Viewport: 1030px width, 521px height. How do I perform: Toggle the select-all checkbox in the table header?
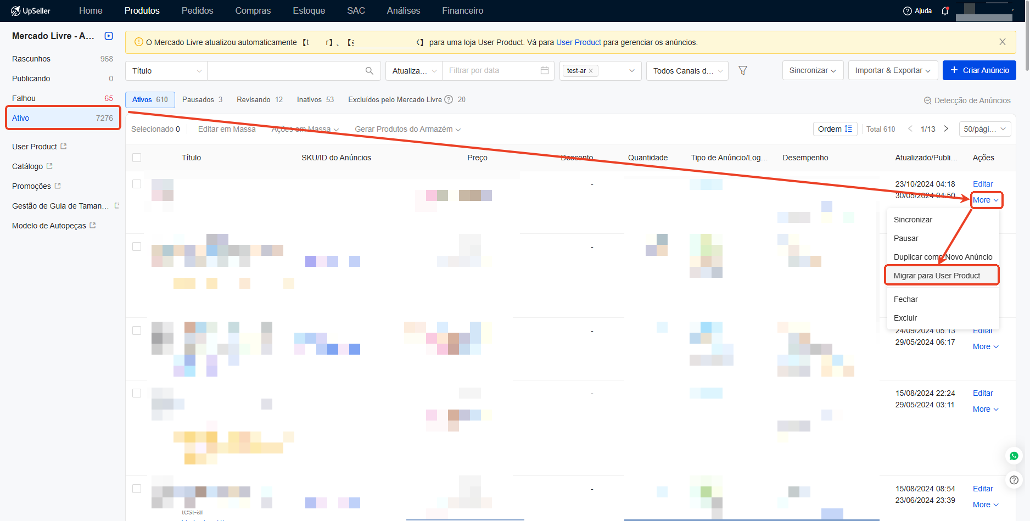(137, 158)
